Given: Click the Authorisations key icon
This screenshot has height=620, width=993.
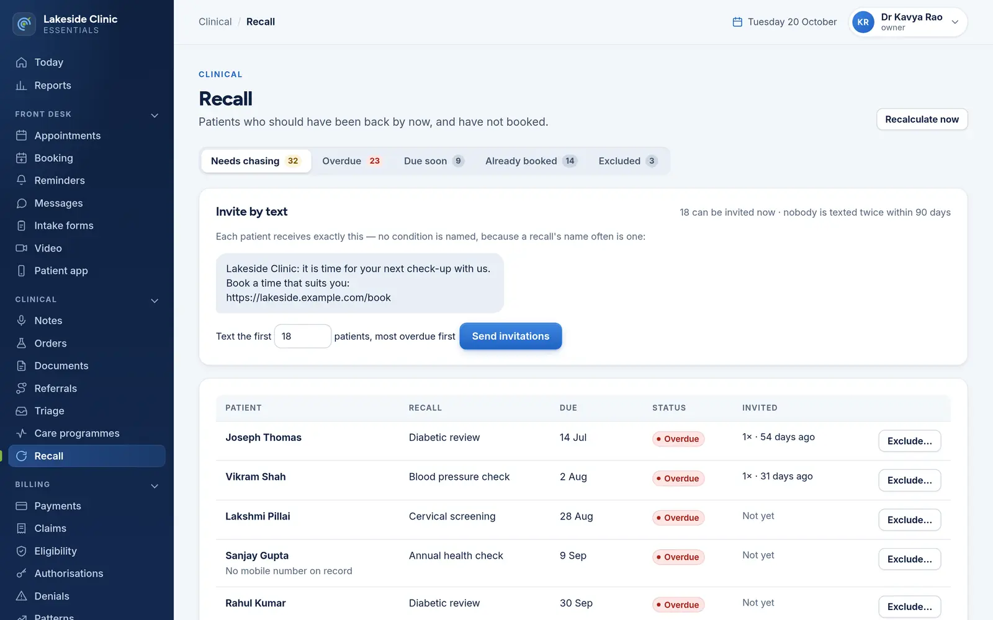Looking at the screenshot, I should 21,573.
